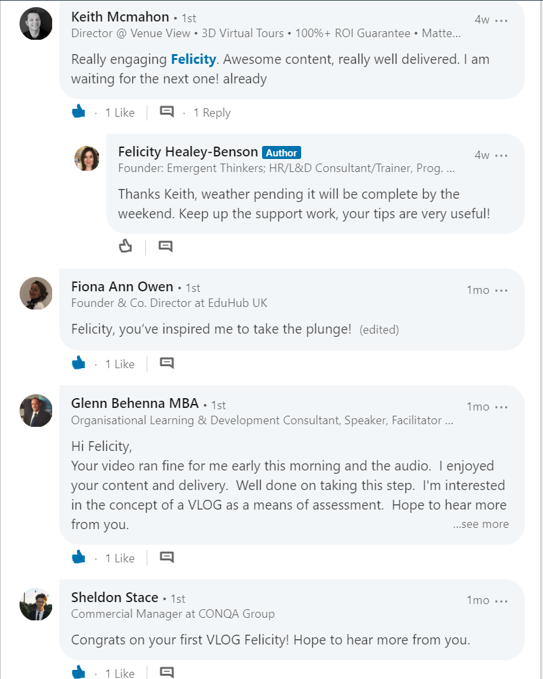The image size is (543, 679).
Task: Open options menu on Fiona Ann Owen's comment
Action: (501, 291)
